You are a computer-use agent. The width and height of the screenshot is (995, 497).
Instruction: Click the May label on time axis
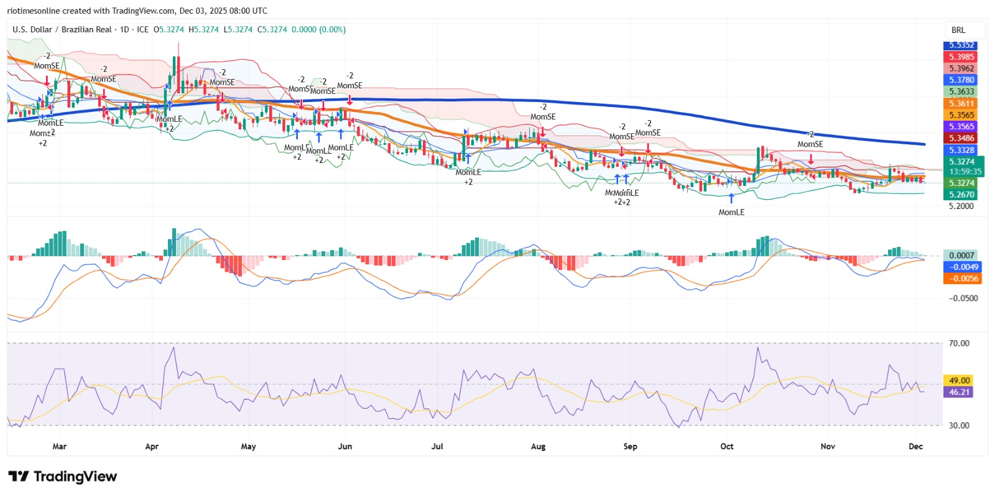(248, 447)
